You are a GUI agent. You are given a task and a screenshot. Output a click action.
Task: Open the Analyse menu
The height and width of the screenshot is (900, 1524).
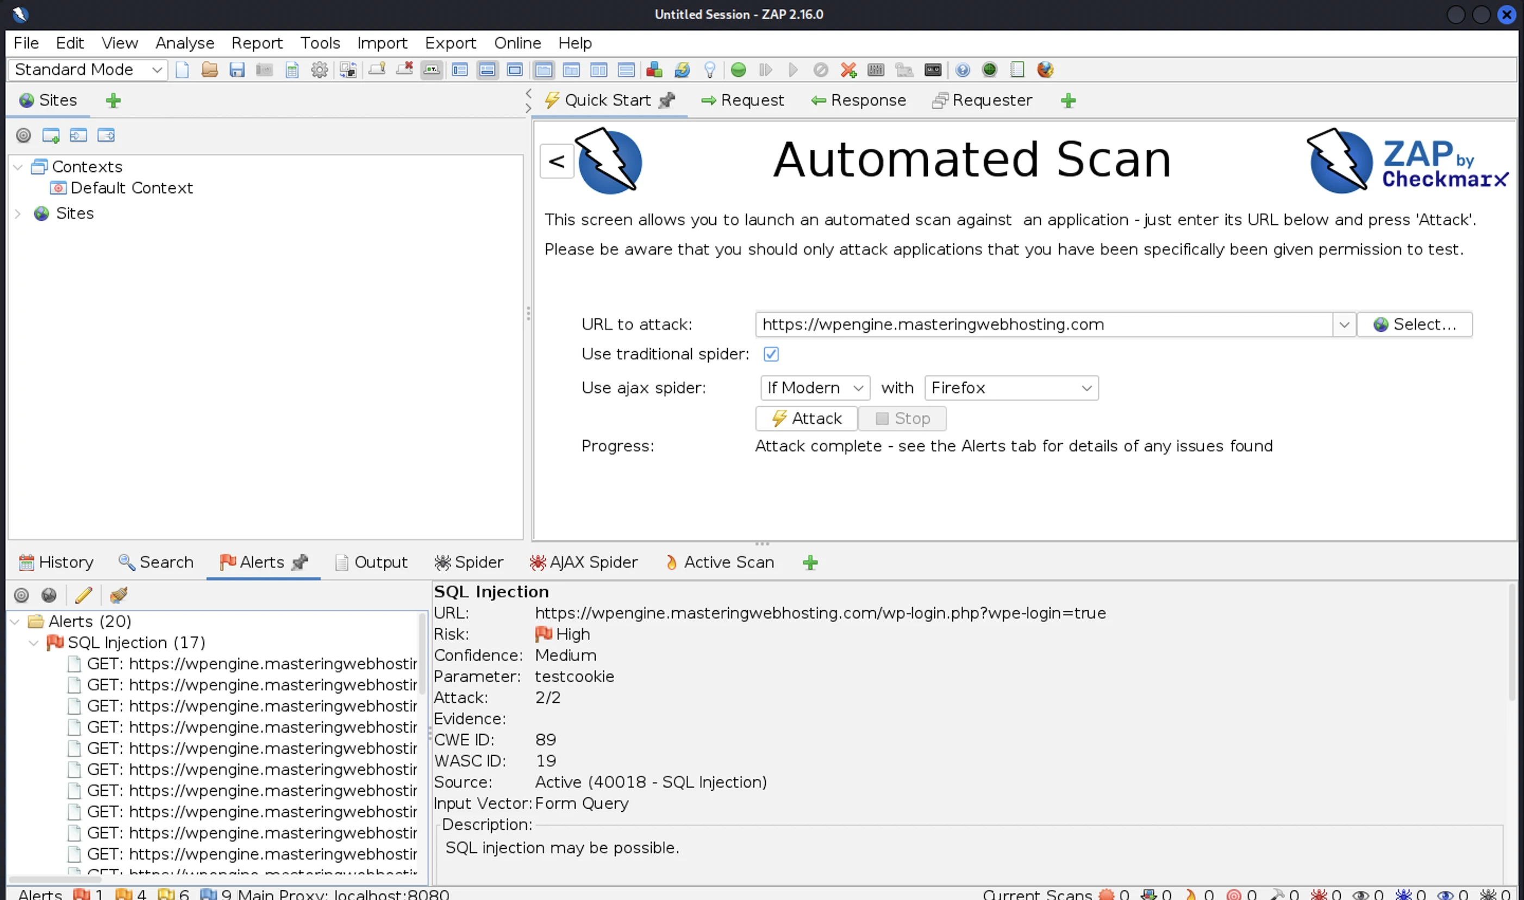[x=184, y=43]
